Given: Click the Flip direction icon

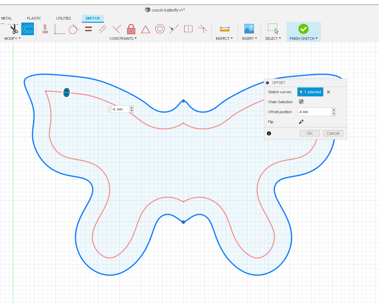Looking at the screenshot, I should point(301,122).
